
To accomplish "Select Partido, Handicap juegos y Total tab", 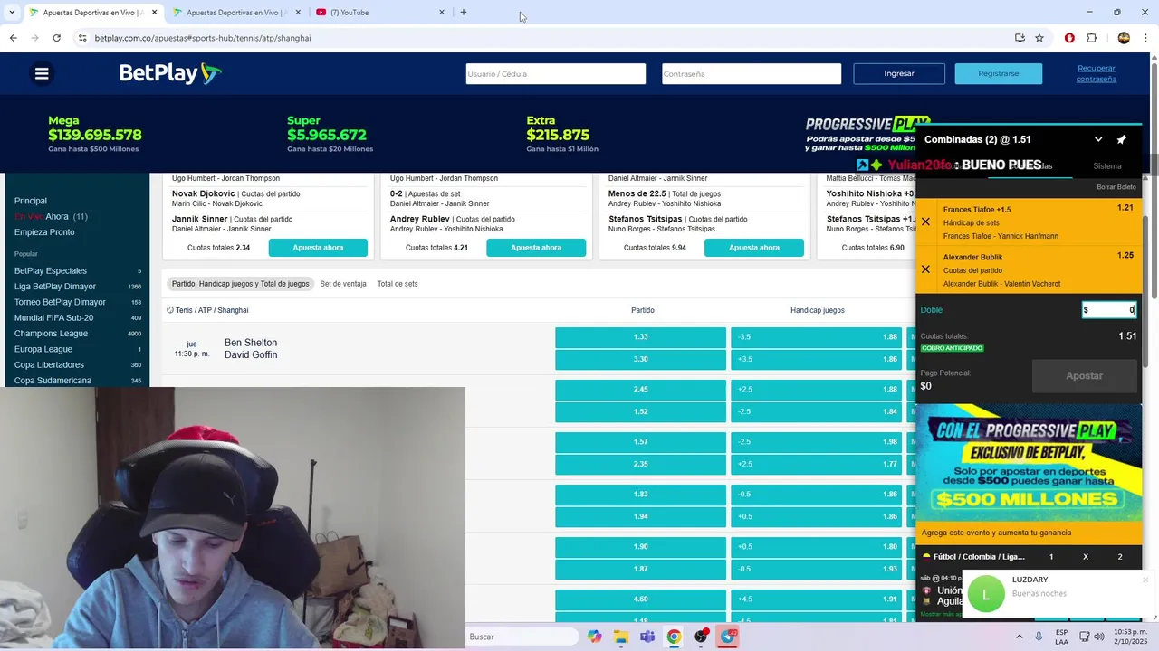I will coord(240,284).
